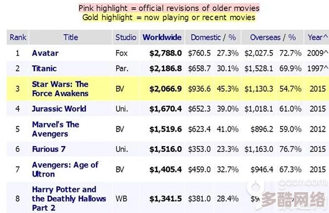Sort table by Title column header
This screenshot has height=213, width=329.
(71, 38)
